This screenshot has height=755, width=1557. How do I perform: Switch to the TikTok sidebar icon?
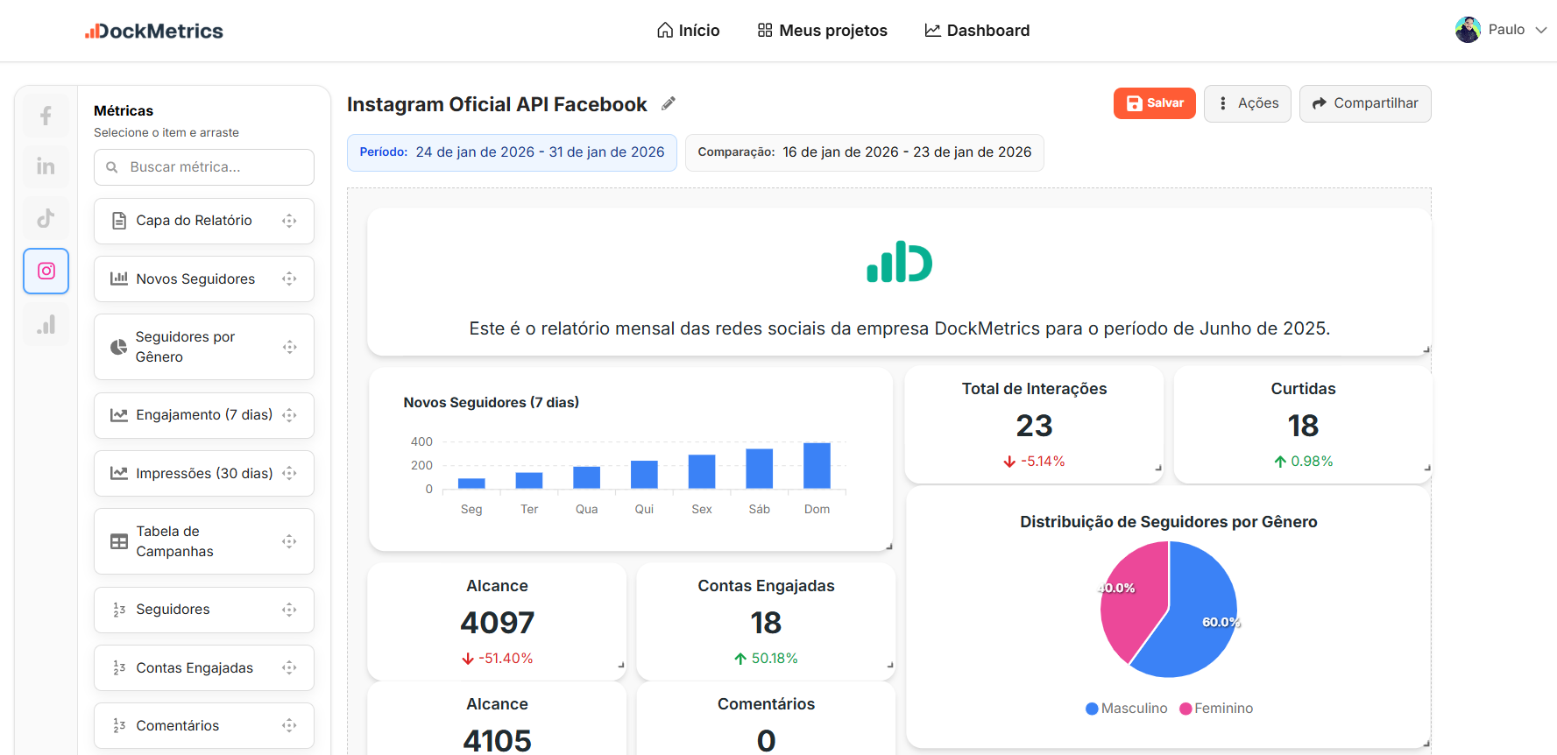click(46, 218)
